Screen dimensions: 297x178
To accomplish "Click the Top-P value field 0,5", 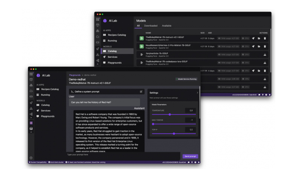I will (190, 129).
